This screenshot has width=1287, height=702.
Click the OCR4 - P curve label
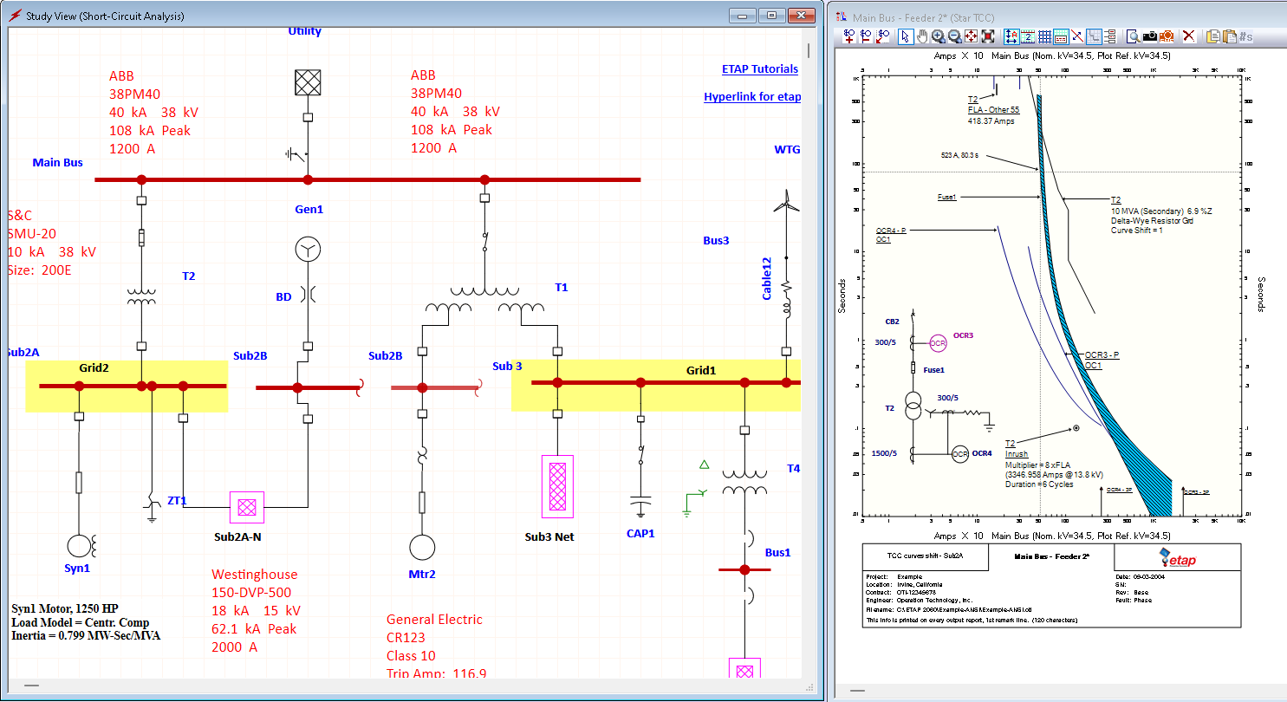pos(891,231)
